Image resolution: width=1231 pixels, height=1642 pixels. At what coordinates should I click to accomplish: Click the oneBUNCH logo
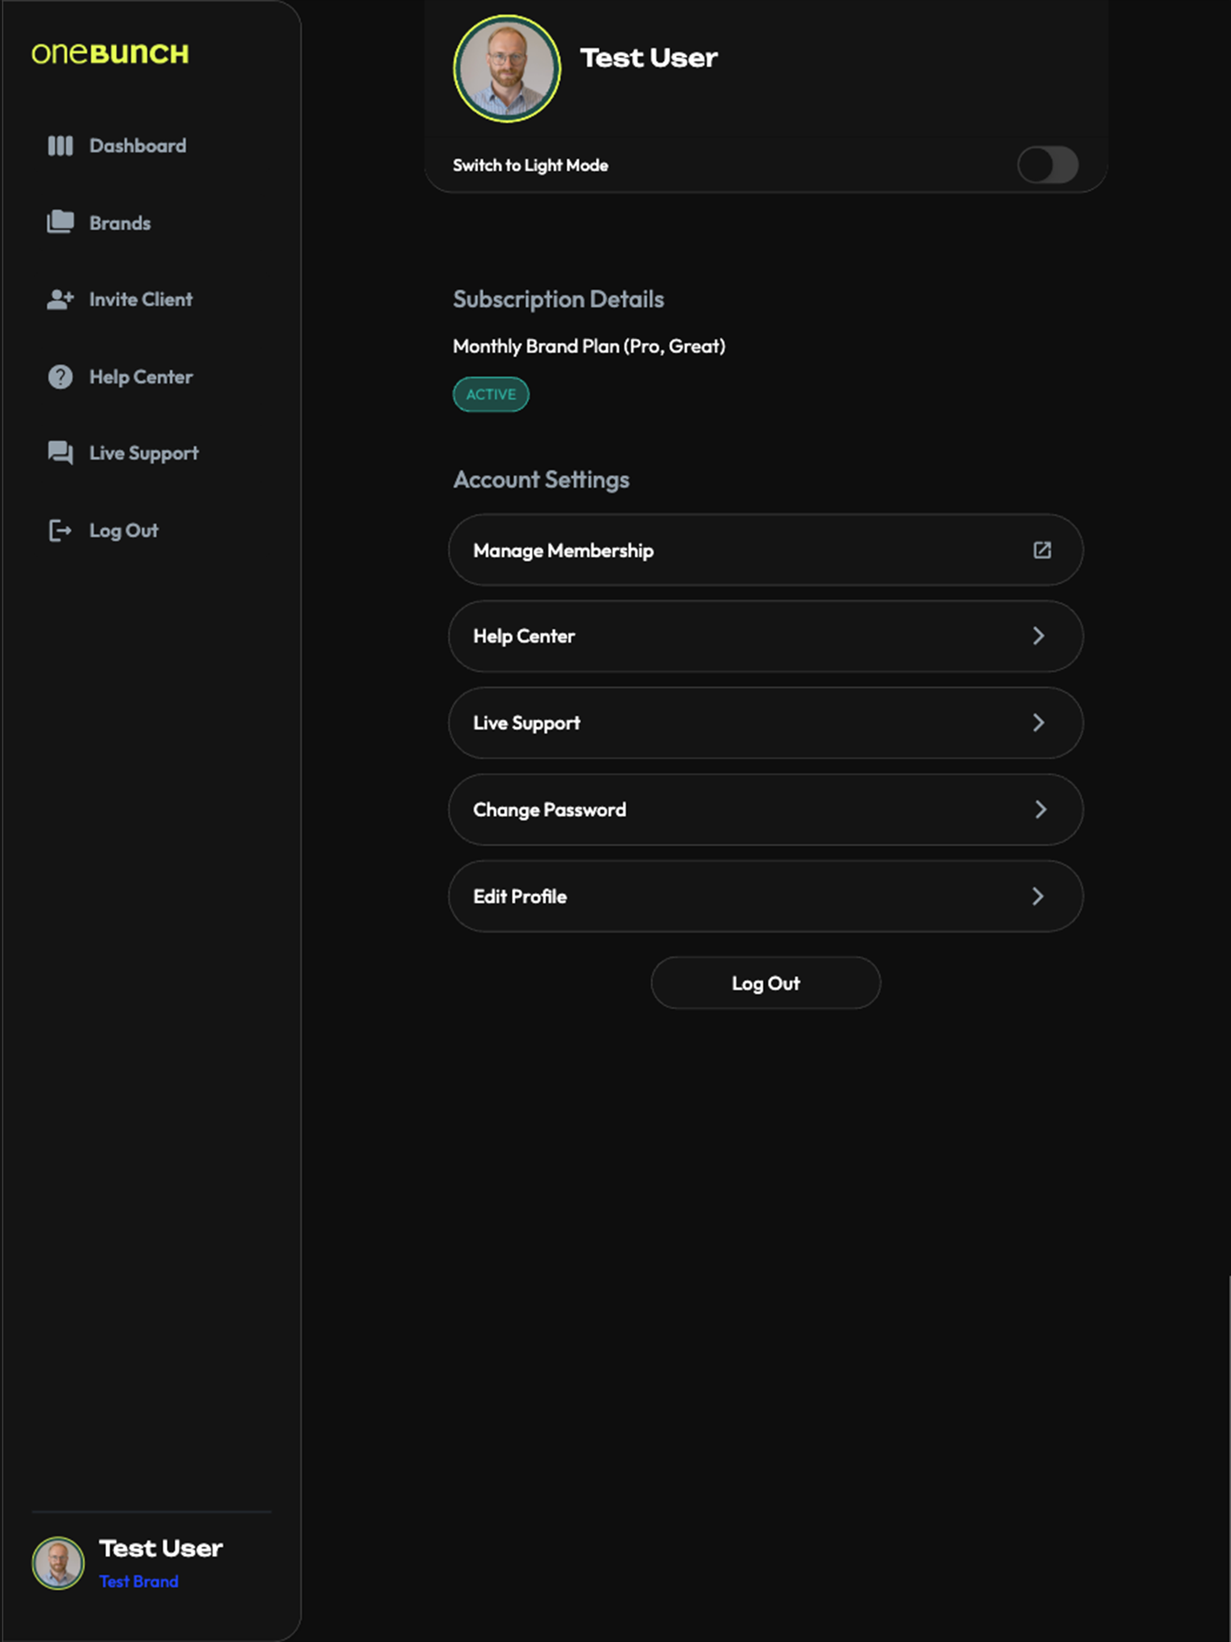(x=110, y=53)
